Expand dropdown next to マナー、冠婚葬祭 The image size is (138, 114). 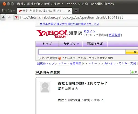[x=84, y=63]
